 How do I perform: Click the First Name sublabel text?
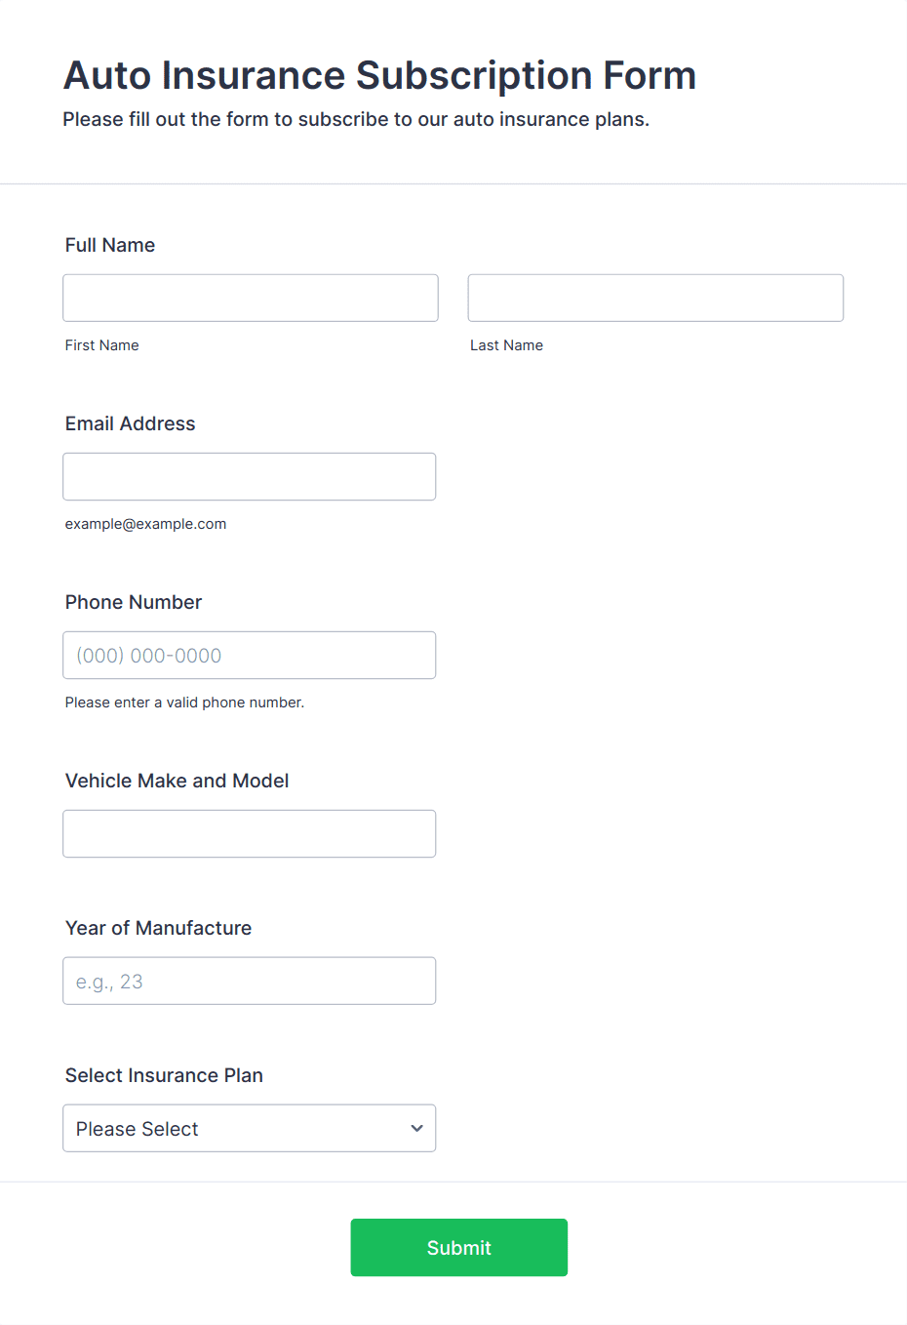(x=102, y=345)
